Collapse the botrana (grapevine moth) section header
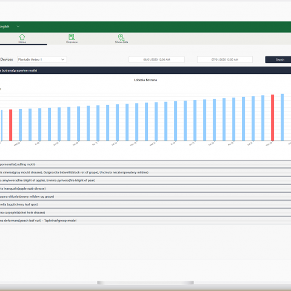Viewport: 291px width, 291px height. tap(145, 70)
